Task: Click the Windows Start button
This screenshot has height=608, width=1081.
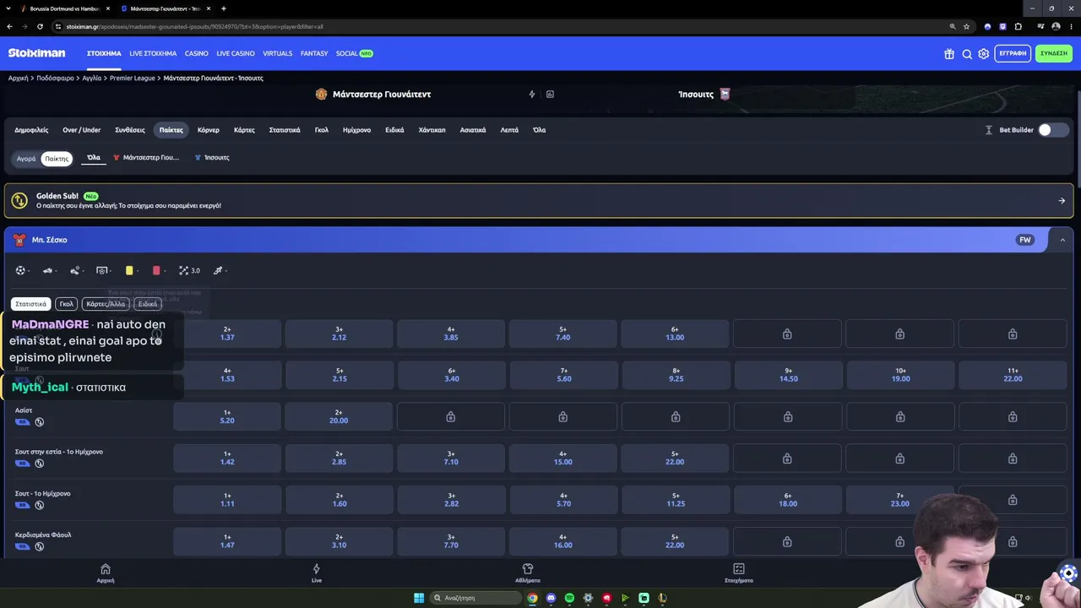Action: (x=419, y=598)
